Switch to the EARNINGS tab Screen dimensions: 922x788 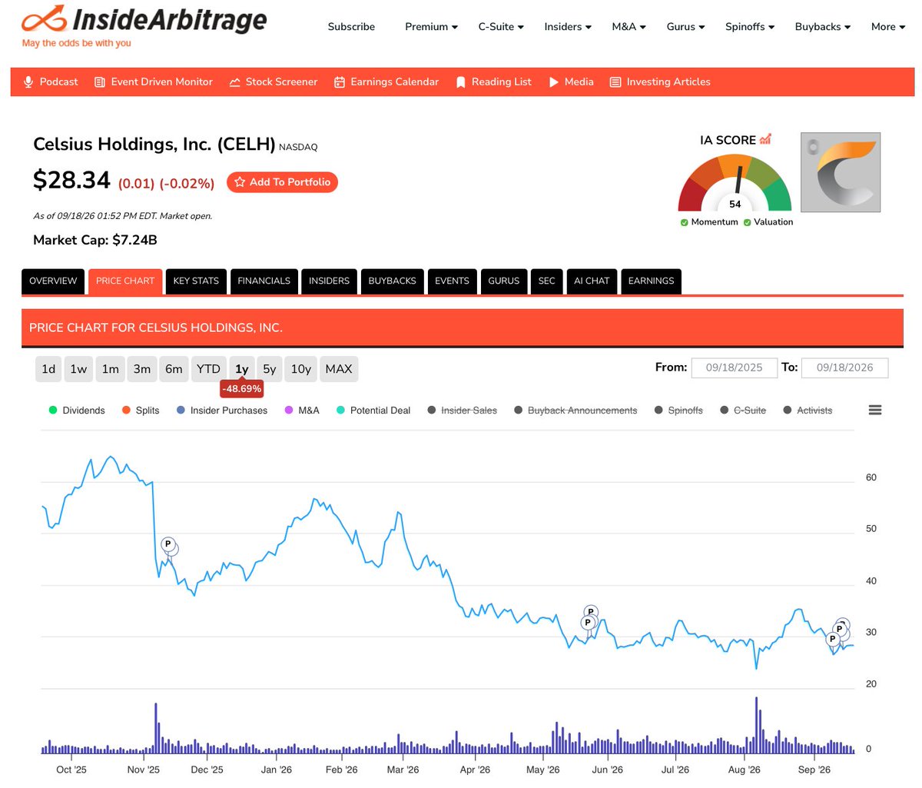click(x=651, y=281)
